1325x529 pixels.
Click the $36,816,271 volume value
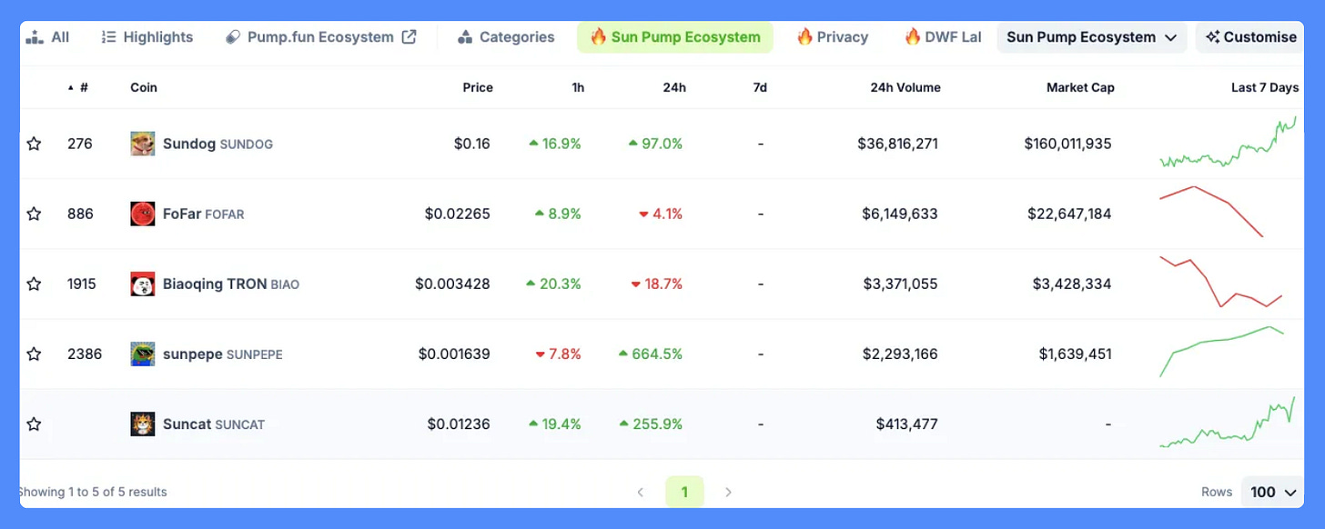tap(897, 144)
